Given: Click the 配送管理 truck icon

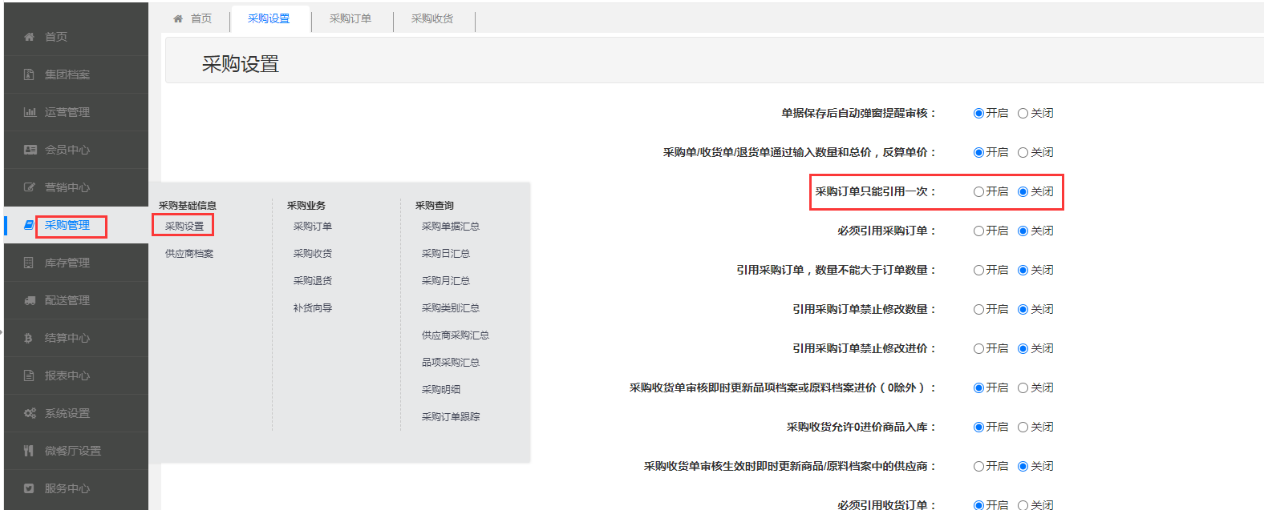Looking at the screenshot, I should pyautogui.click(x=30, y=300).
